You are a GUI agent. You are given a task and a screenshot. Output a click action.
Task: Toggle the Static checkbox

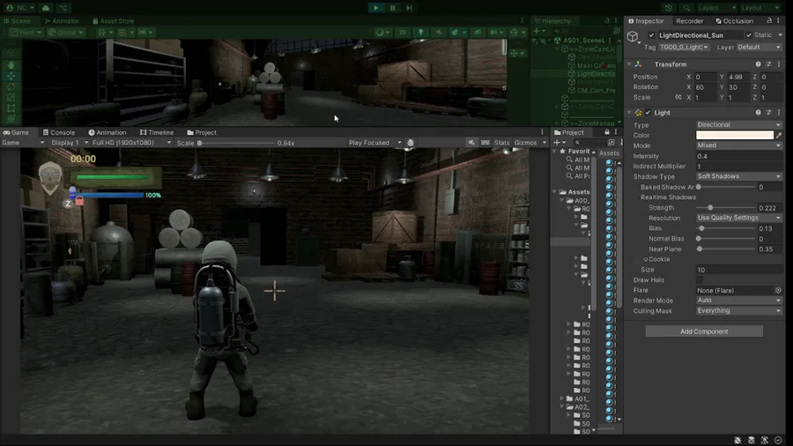point(749,35)
